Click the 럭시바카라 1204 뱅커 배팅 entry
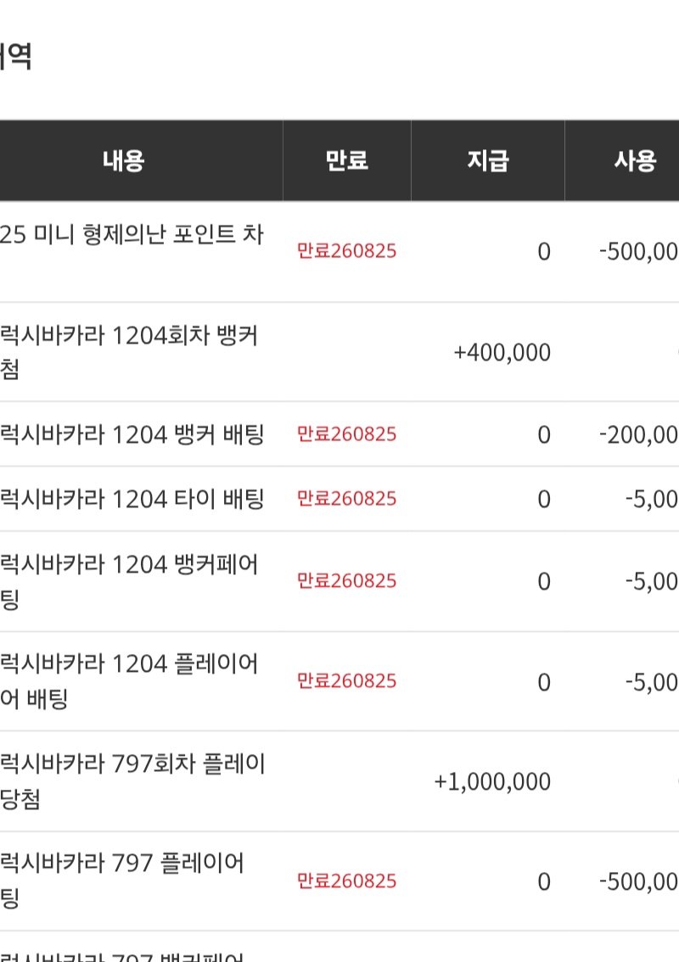 coord(132,435)
